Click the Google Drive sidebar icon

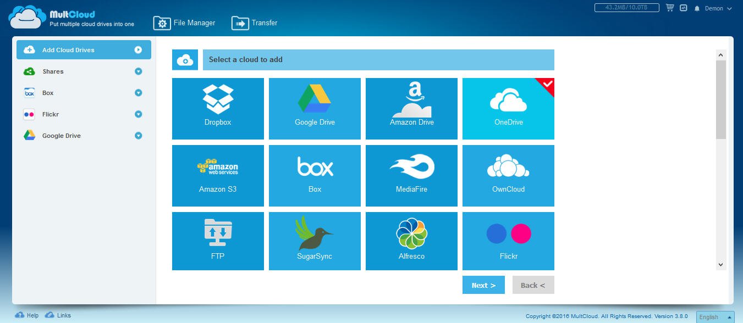[x=29, y=136]
